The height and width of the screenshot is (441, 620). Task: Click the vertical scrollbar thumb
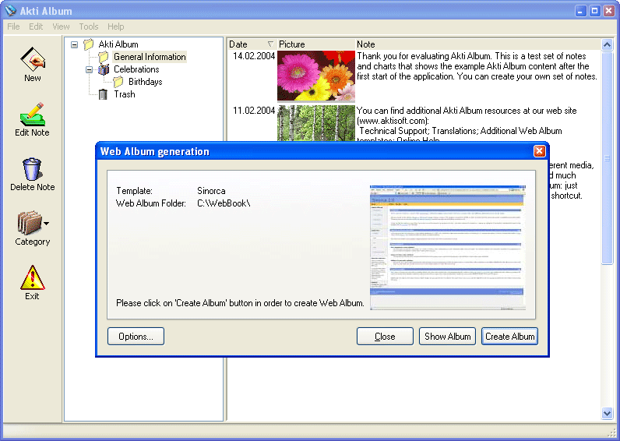(x=607, y=158)
